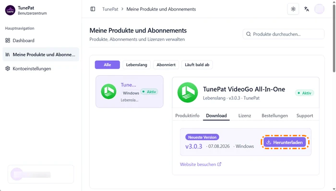This screenshot has height=191, width=336.
Task: Click the Meine Produkte und Abonnements breadcrumb text
Action: [x=161, y=9]
